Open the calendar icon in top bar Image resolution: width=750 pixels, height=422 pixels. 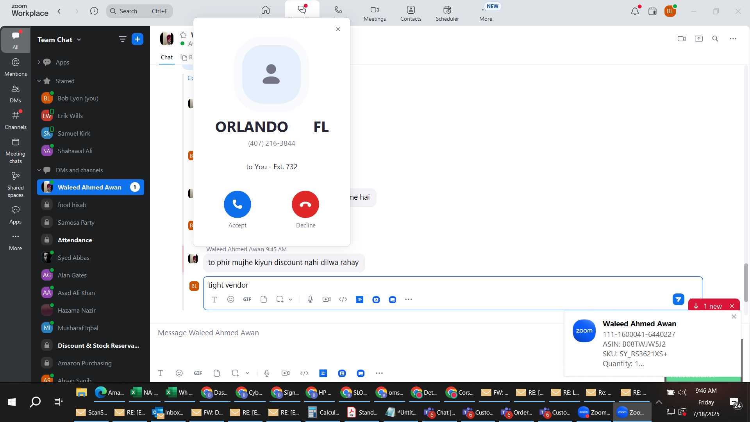[x=652, y=11]
